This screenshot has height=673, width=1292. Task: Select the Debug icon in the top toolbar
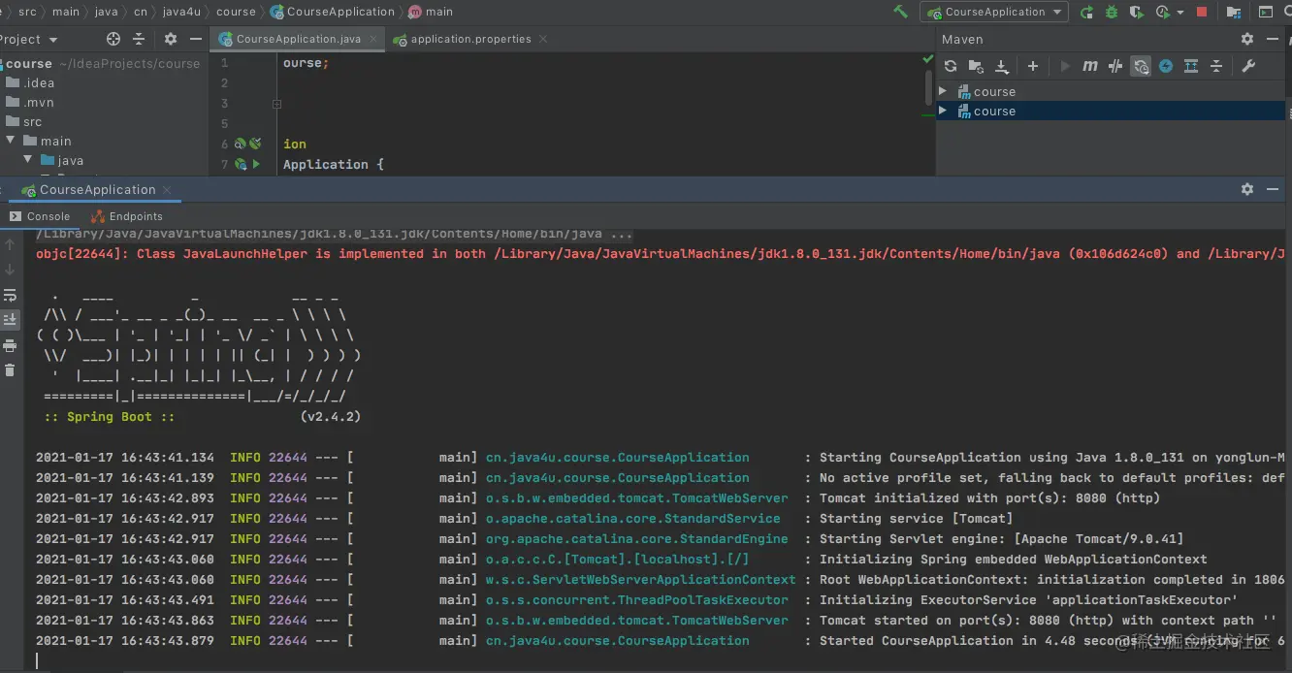(1111, 12)
